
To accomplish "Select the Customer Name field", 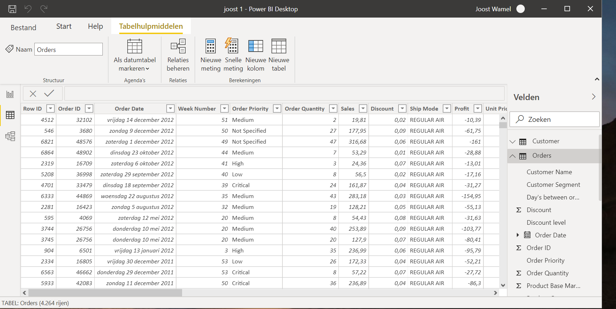I will 549,172.
